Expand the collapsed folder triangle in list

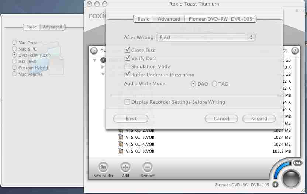(103, 67)
